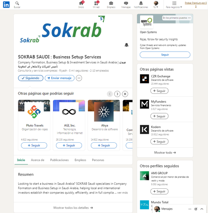Expand the Yo profile menu

point(156,5)
